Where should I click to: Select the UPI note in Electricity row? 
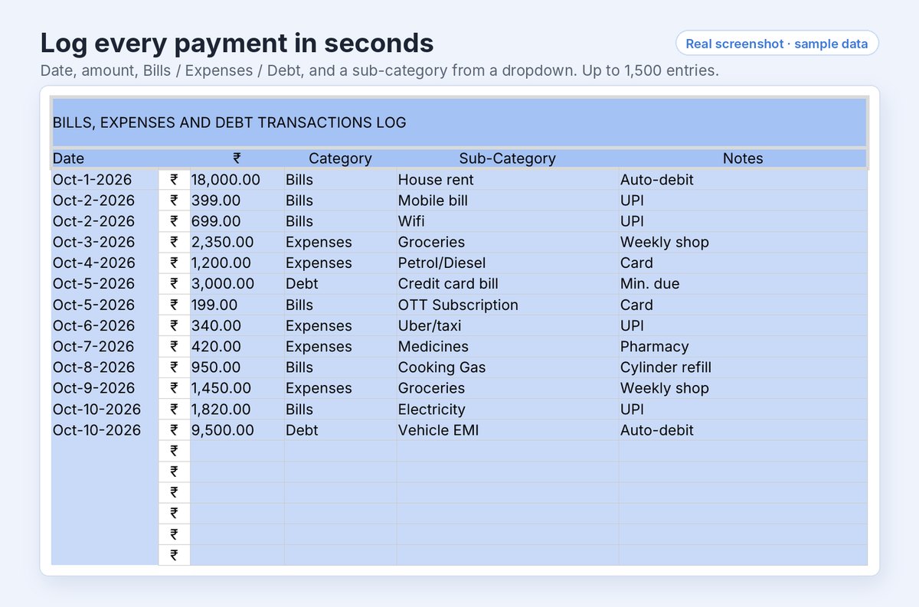coord(743,410)
